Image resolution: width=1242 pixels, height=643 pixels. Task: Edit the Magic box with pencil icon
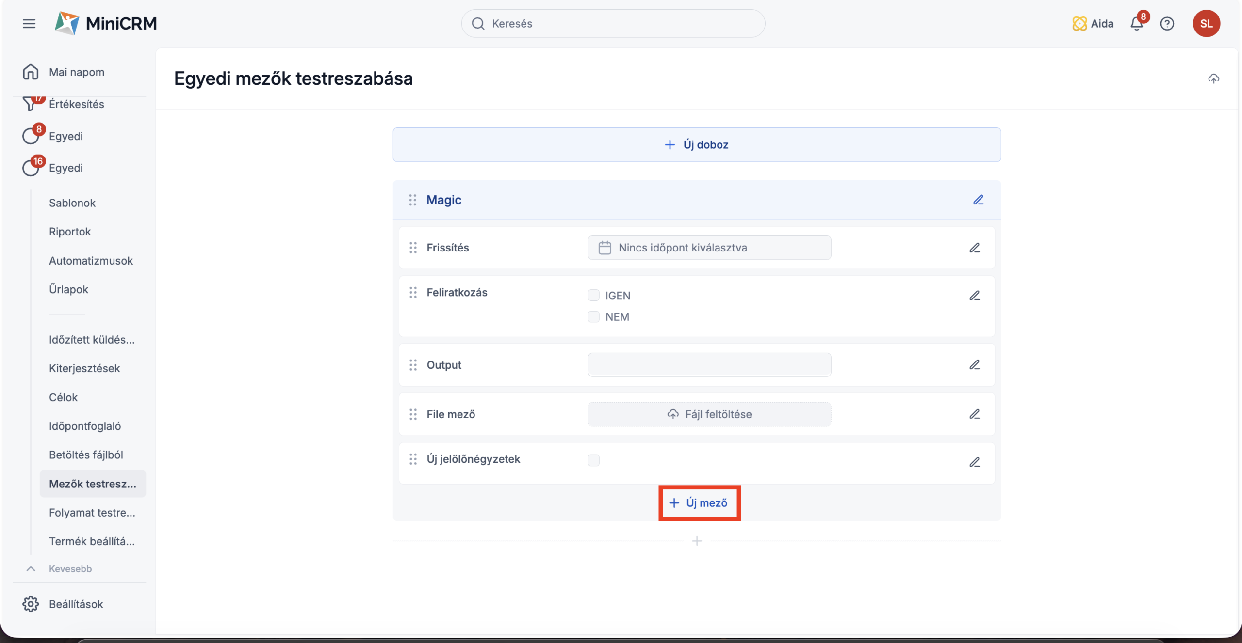[978, 200]
